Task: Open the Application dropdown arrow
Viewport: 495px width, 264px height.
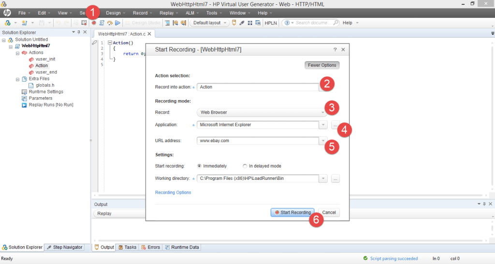Action: (x=323, y=125)
